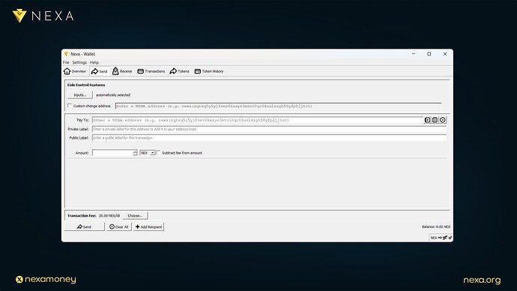Click the Pay To address field
The width and height of the screenshot is (517, 291).
coord(258,120)
